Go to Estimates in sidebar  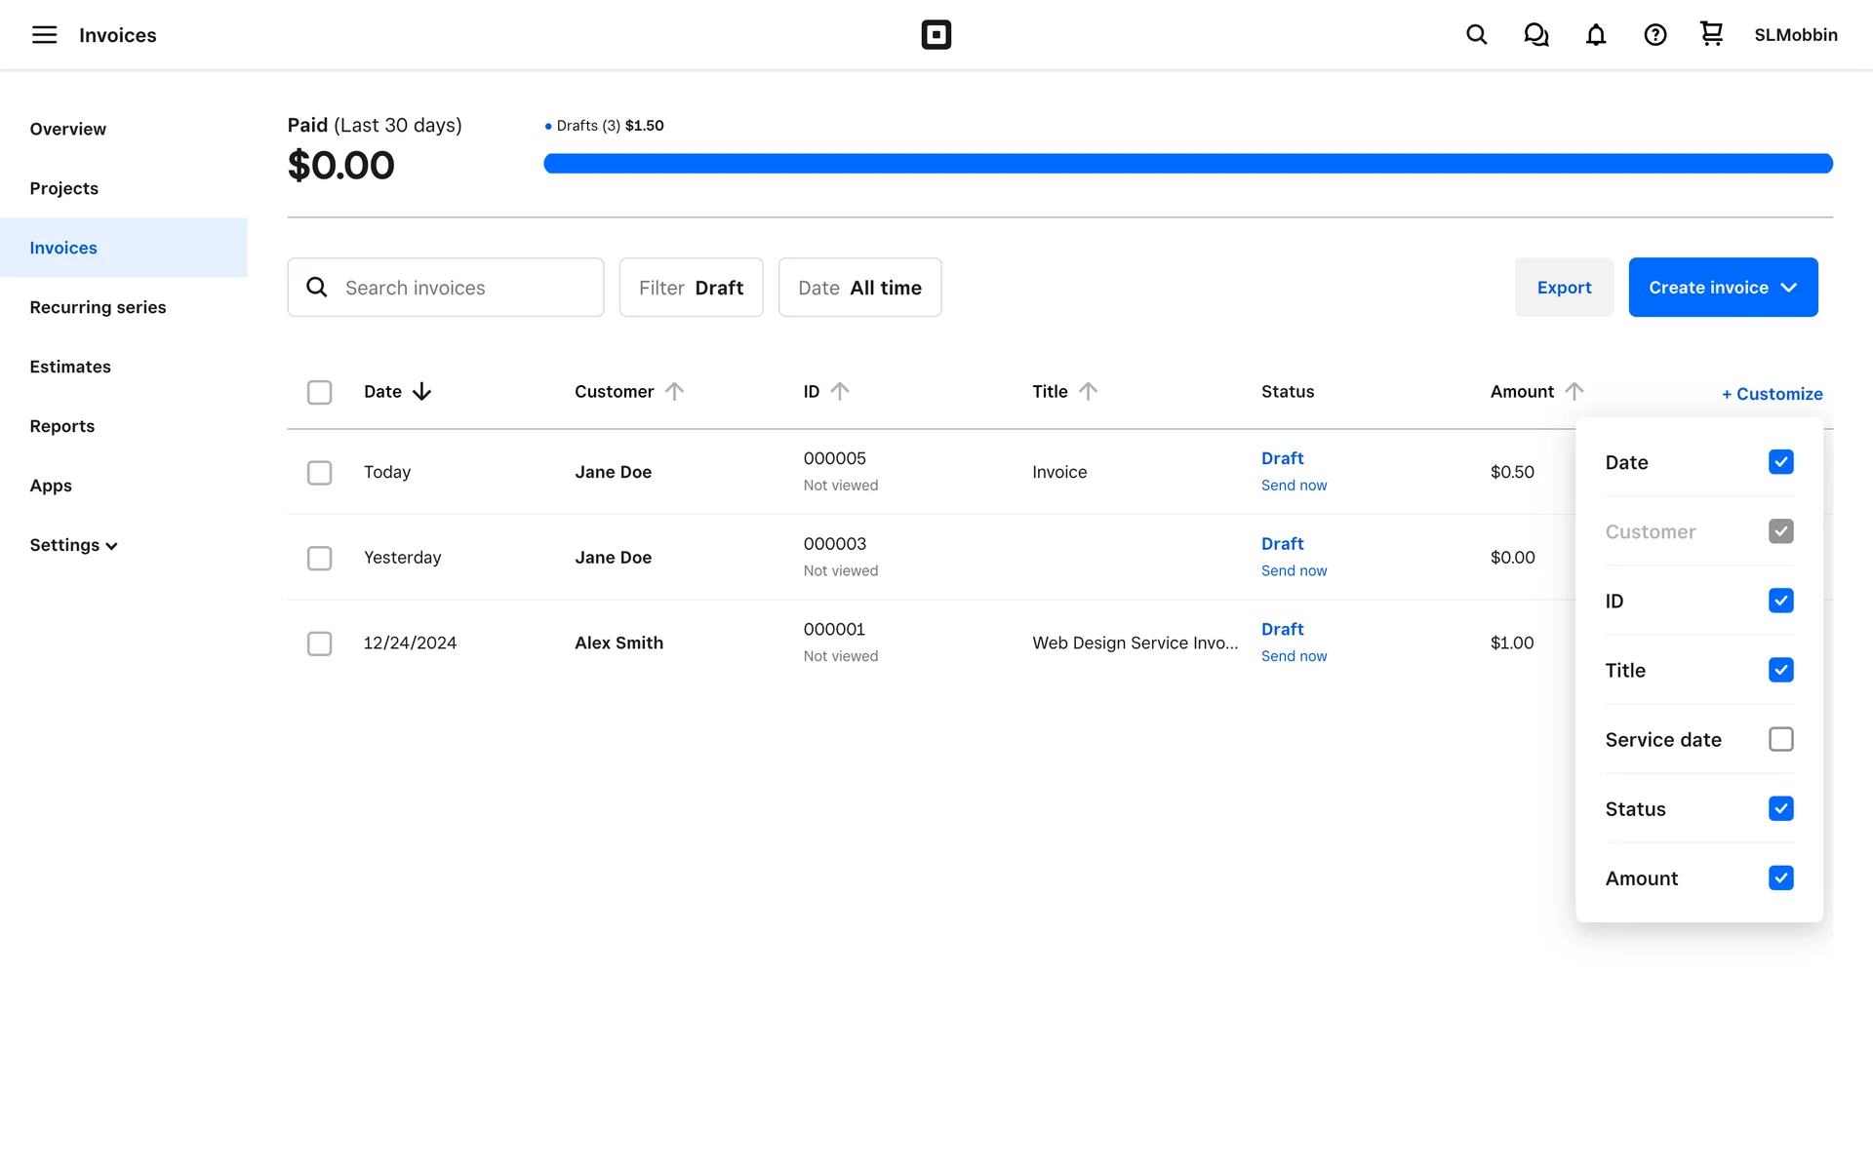click(x=70, y=367)
